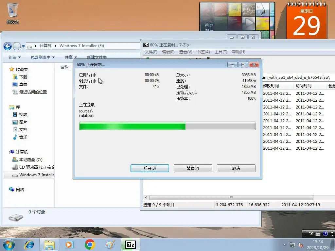Viewport: 335px width, 251px height.
Task: Click the taskbar clock showing 15:34
Action: tap(318, 244)
